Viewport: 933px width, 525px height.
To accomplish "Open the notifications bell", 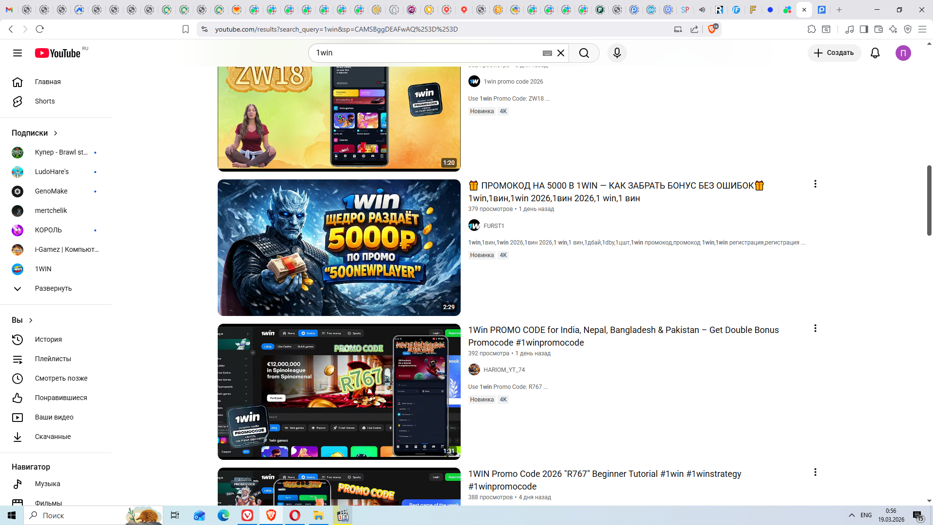I will click(875, 53).
